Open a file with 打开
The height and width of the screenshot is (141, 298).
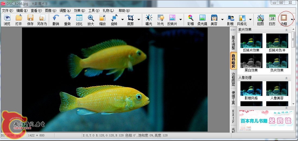coord(19,20)
